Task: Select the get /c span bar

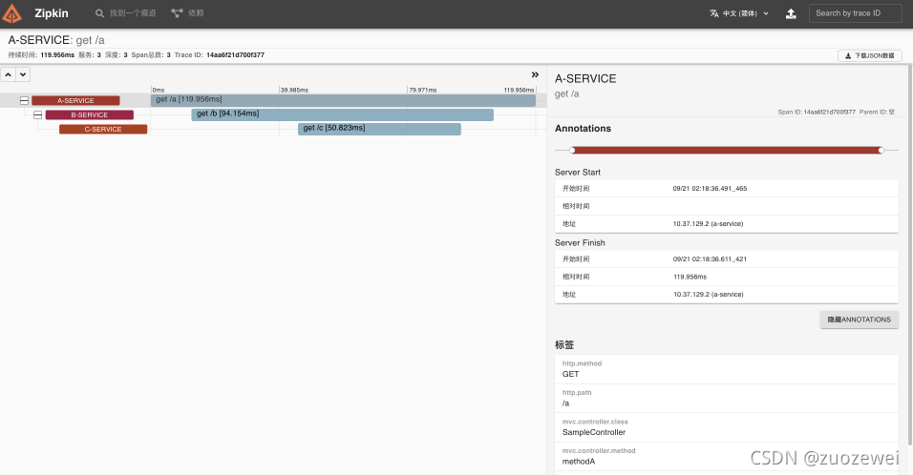Action: point(380,129)
